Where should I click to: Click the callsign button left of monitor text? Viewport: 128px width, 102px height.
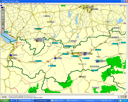[4, 97]
